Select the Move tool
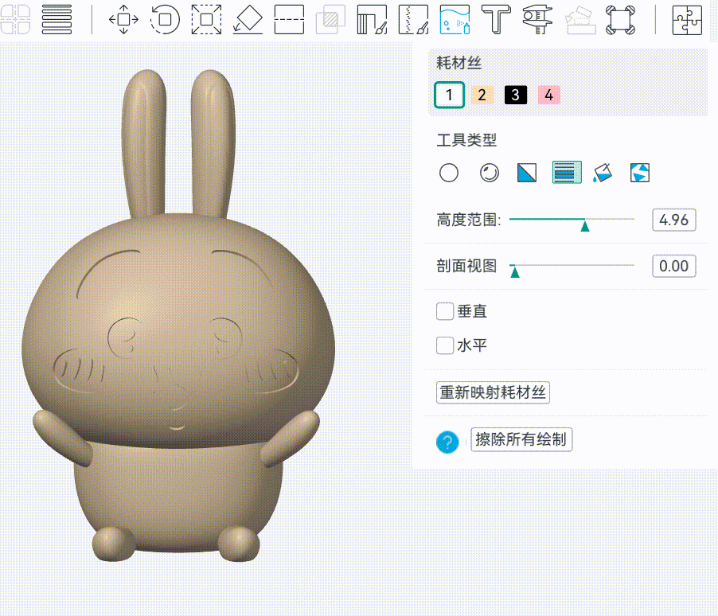The width and height of the screenshot is (718, 616). tap(123, 19)
